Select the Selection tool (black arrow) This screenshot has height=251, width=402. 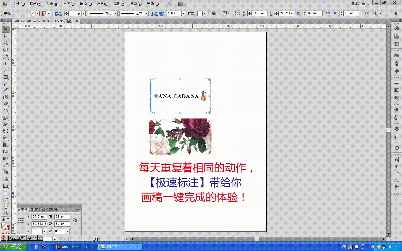(x=6, y=30)
